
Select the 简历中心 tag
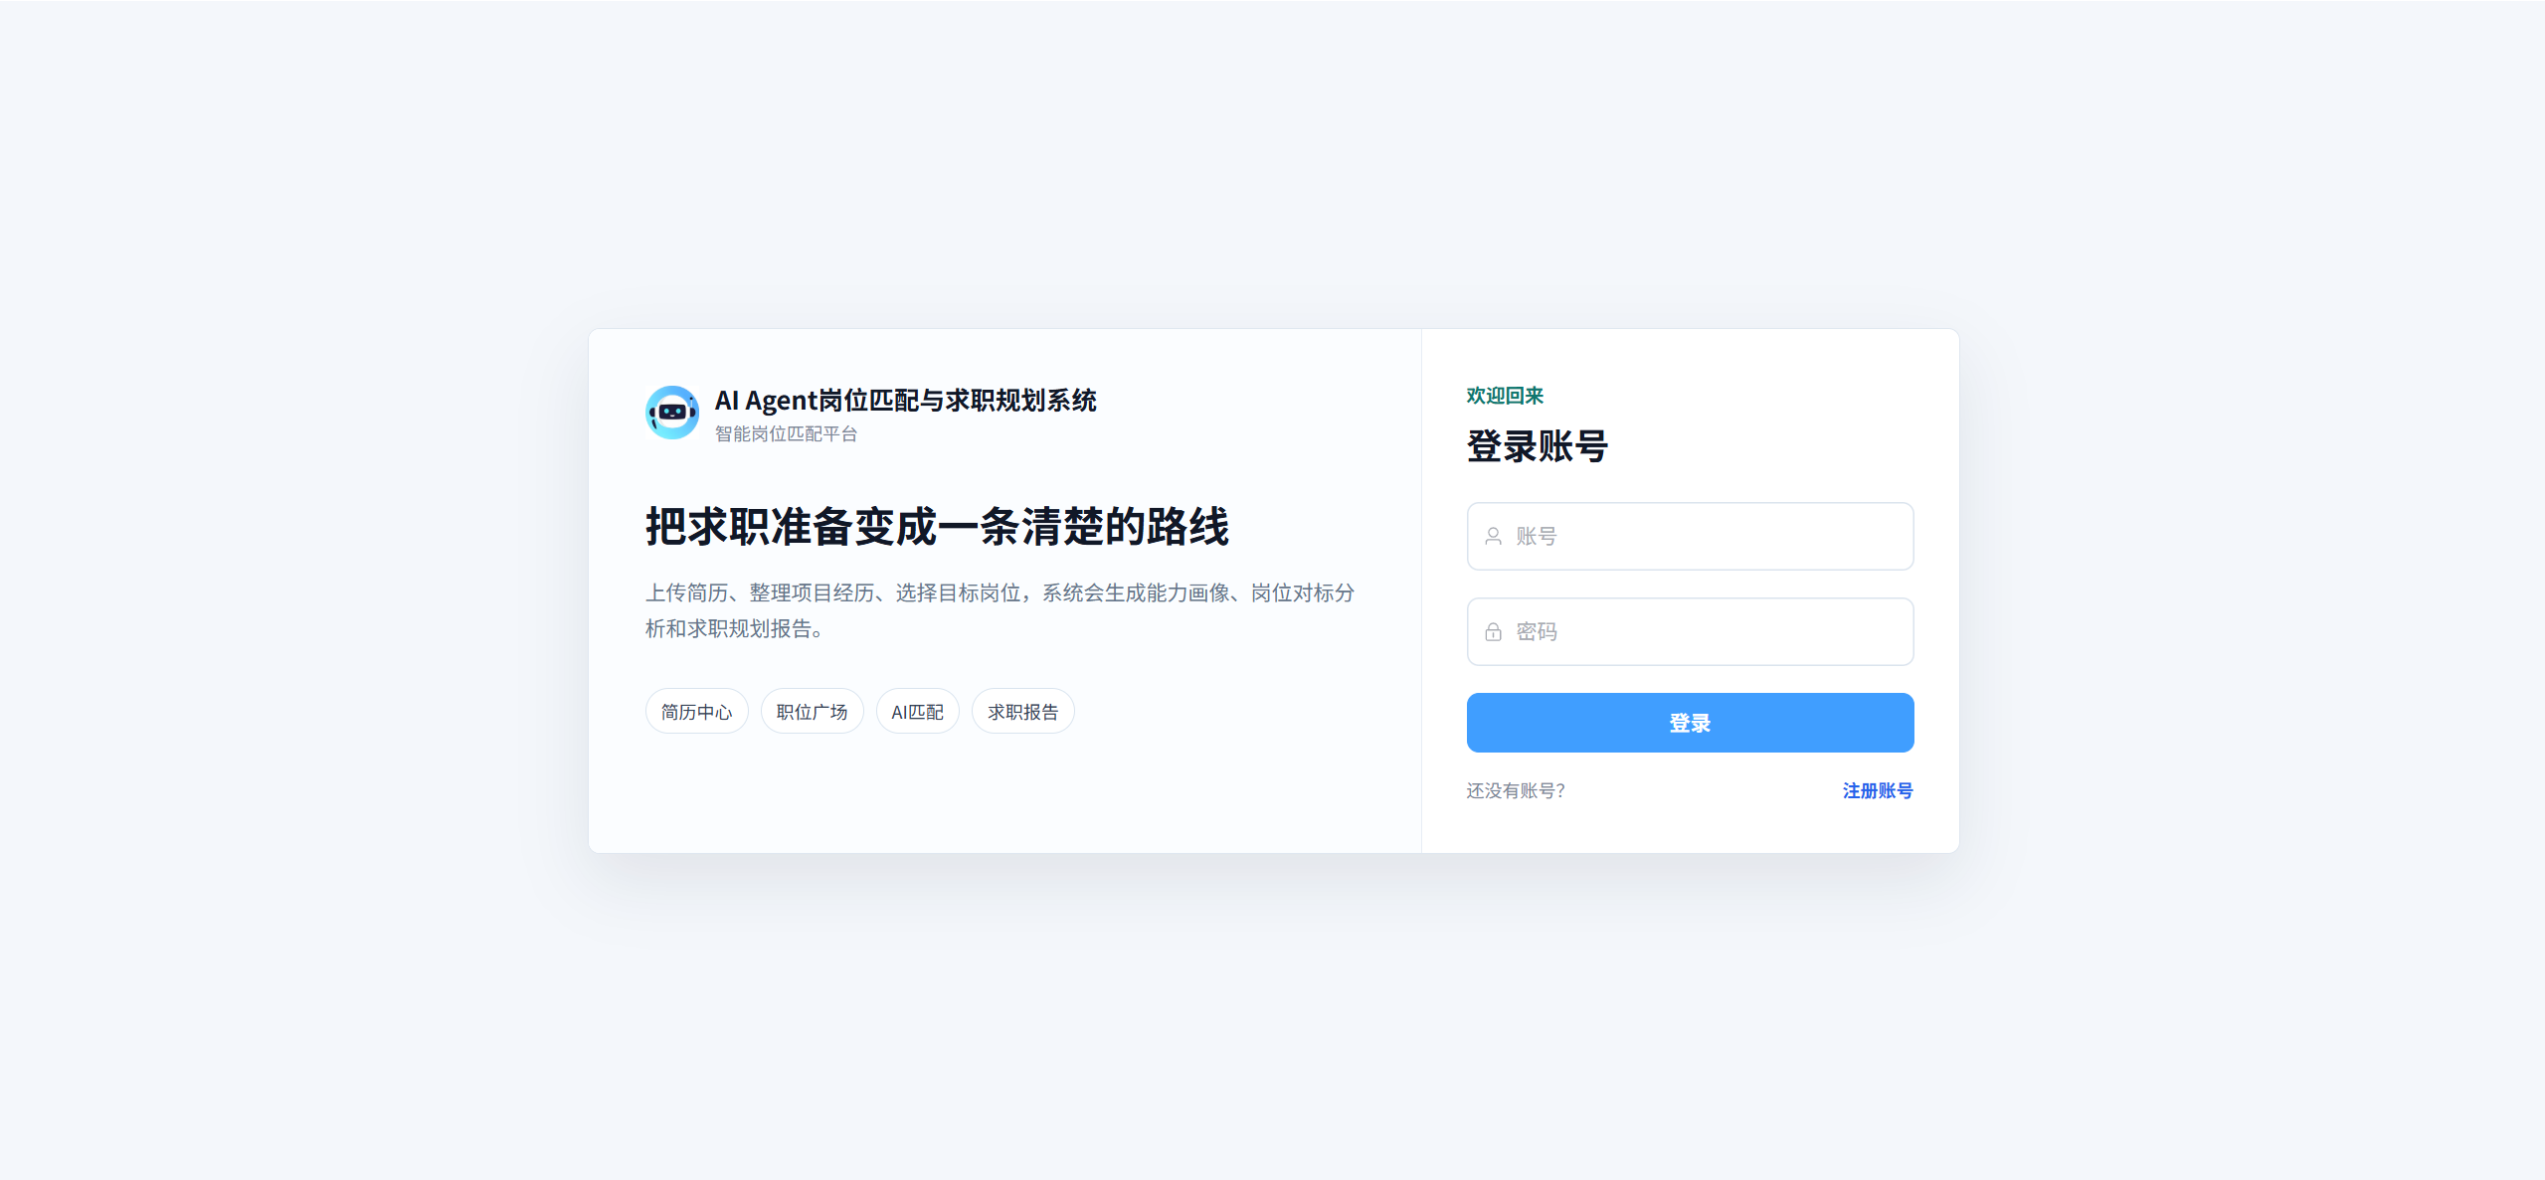click(696, 712)
